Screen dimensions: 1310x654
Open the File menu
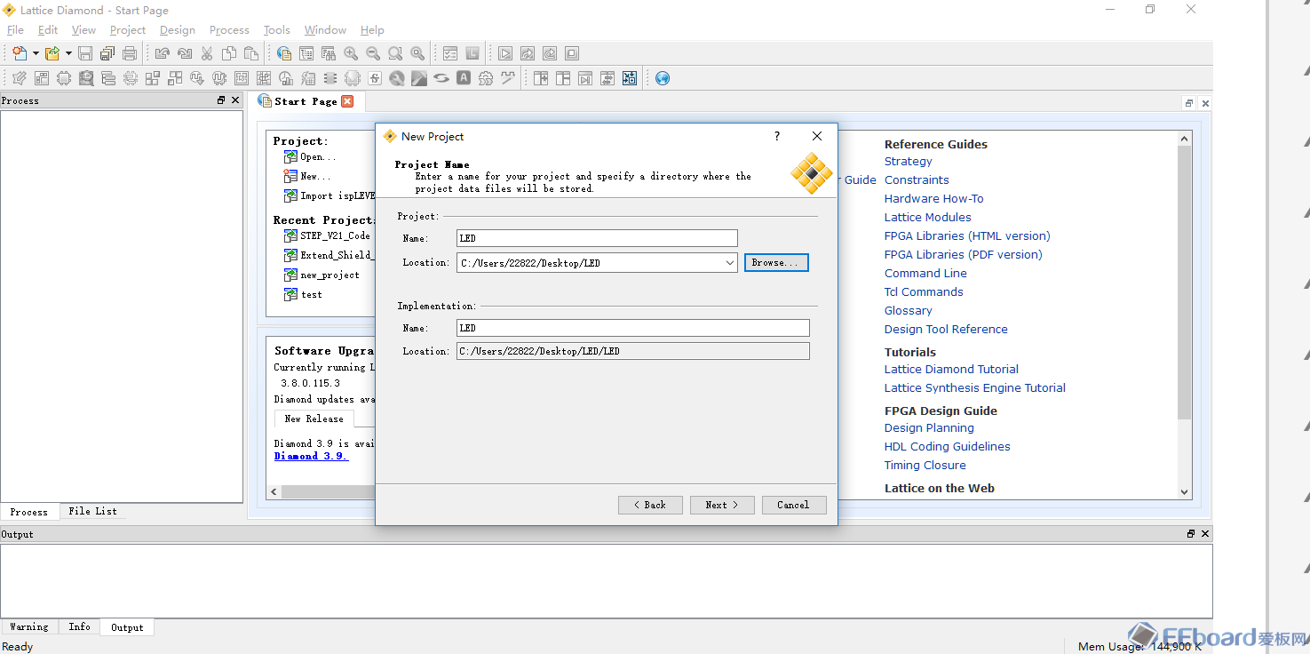(x=15, y=30)
